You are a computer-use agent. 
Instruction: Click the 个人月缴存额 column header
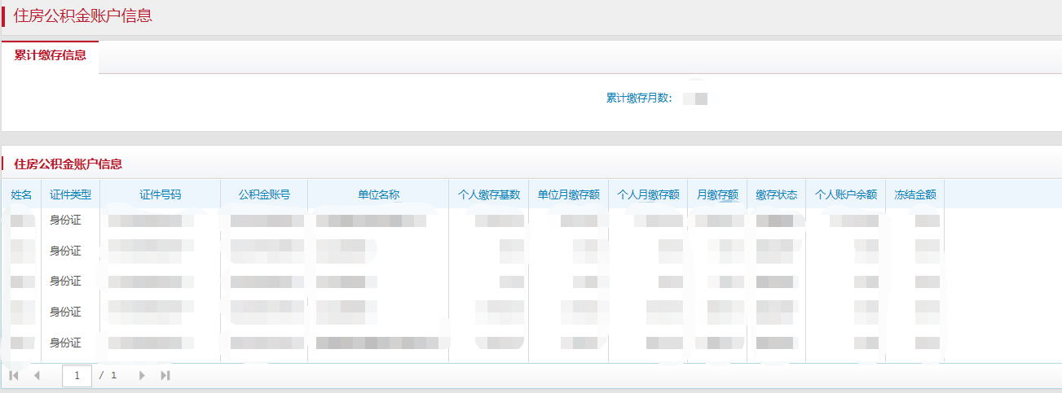point(648,194)
